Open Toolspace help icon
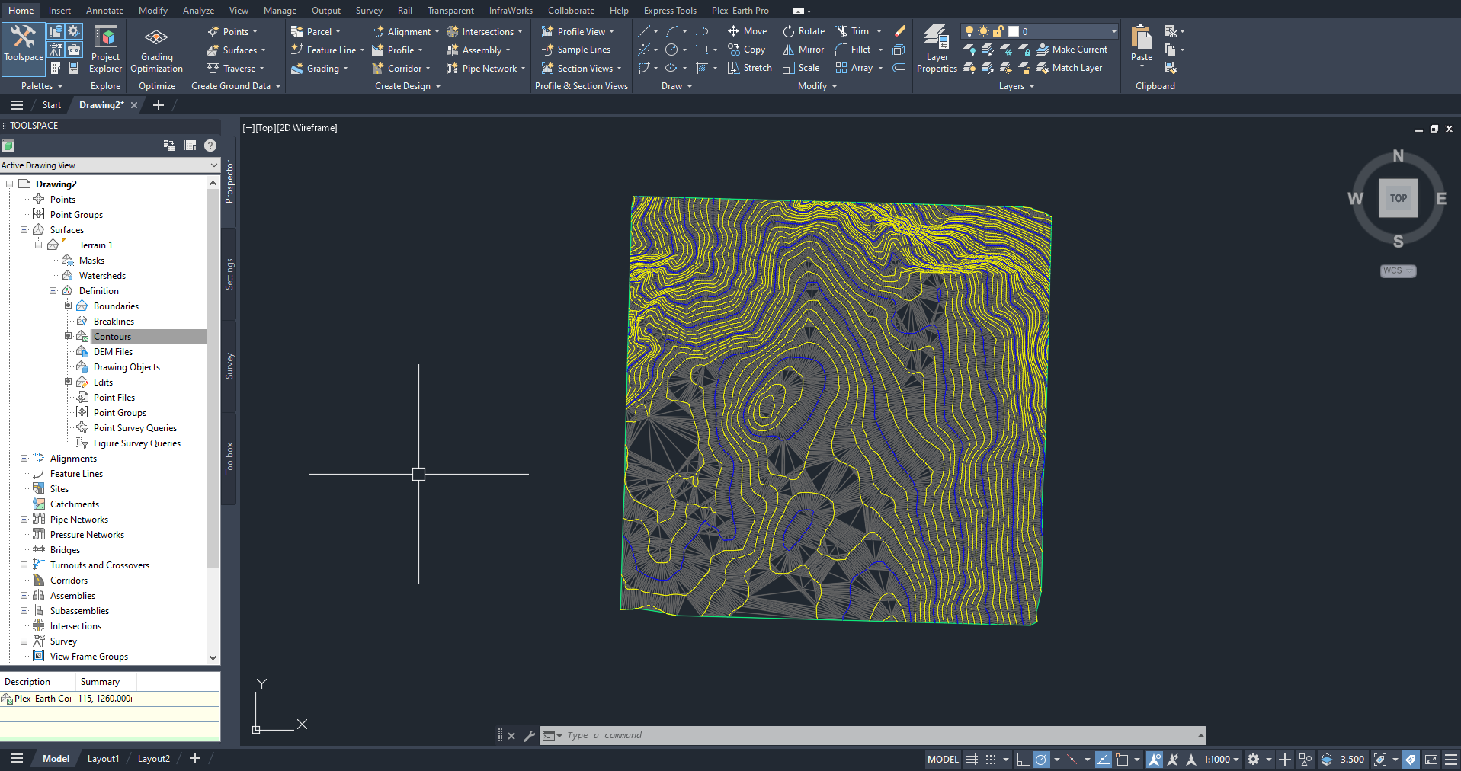Viewport: 1461px width, 771px height. pyautogui.click(x=210, y=146)
